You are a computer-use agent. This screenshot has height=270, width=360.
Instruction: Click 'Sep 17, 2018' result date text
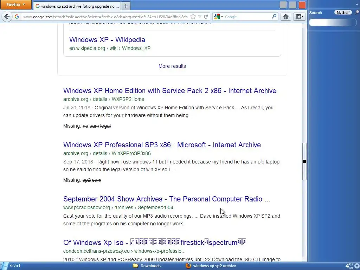[78, 162]
